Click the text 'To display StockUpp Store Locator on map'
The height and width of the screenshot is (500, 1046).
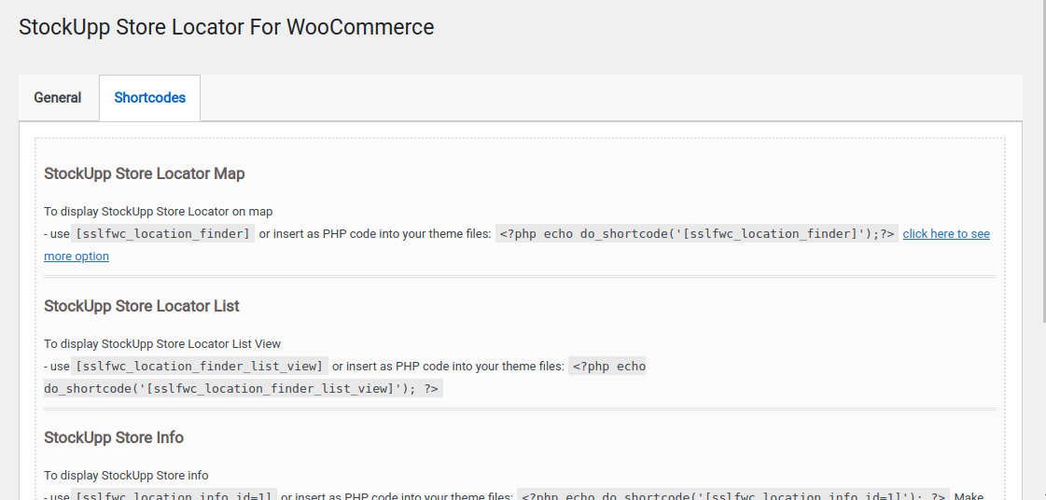click(x=159, y=212)
